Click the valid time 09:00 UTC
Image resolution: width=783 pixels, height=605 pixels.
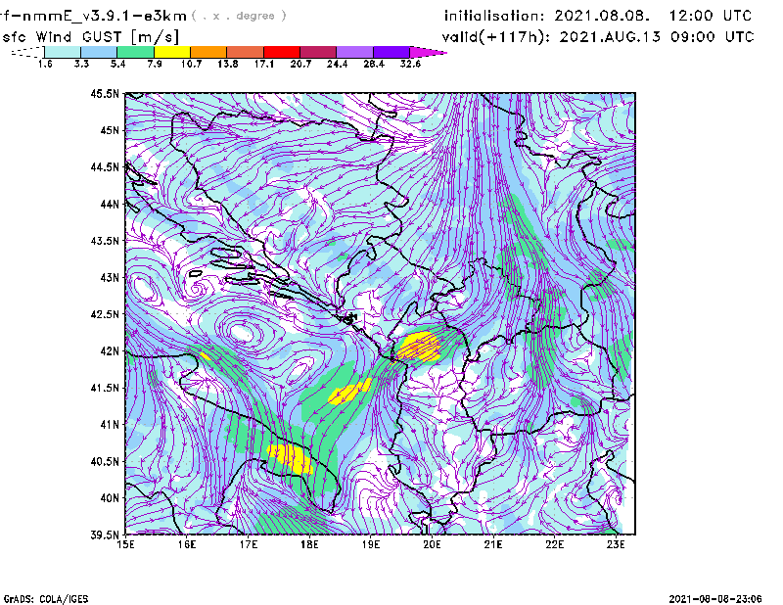tap(713, 37)
